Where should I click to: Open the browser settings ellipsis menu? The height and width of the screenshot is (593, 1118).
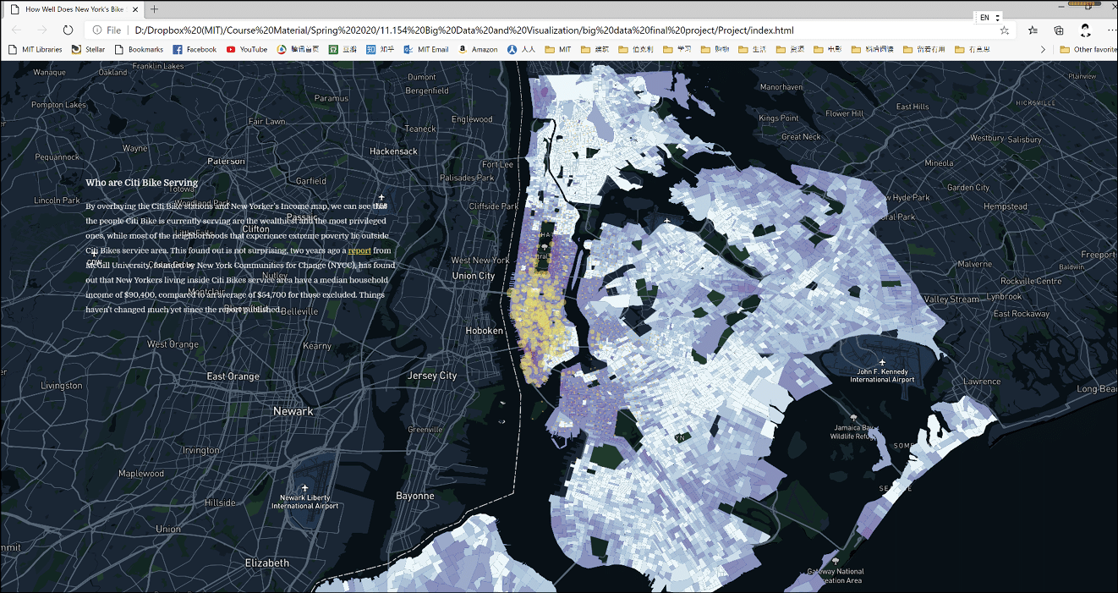point(1111,30)
